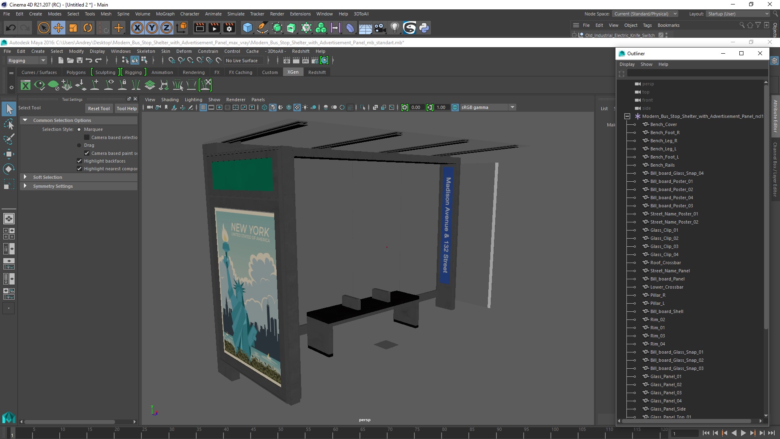
Task: Click the play forward playback button
Action: pos(743,433)
